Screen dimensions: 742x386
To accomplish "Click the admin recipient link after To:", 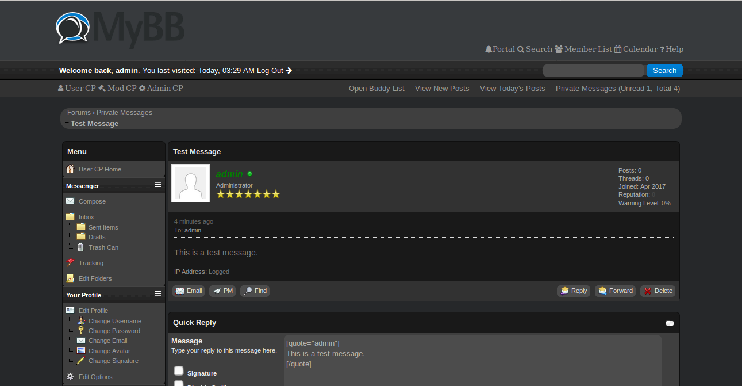I will 193,230.
